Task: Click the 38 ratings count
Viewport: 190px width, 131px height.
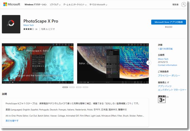Action: [x=36, y=29]
